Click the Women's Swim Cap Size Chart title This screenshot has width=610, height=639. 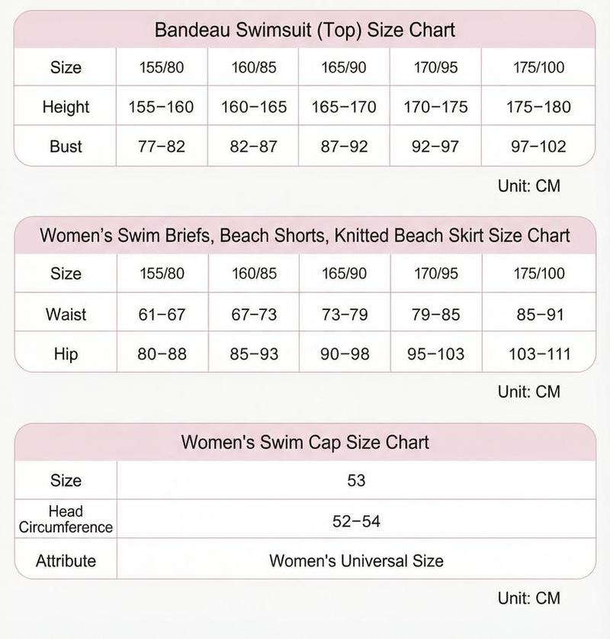(305, 442)
